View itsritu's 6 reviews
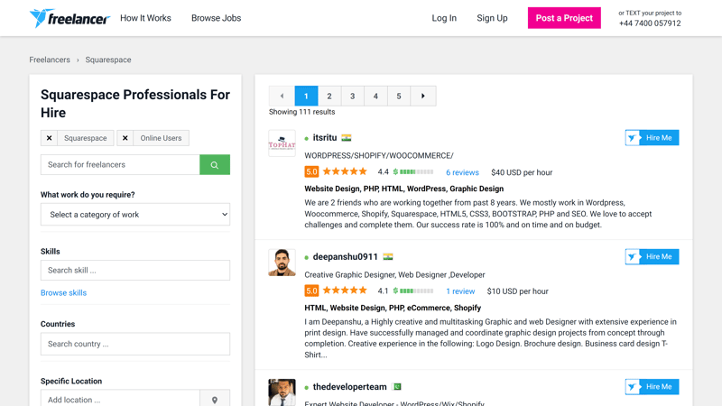Viewport: 722px width, 406px height. (x=462, y=172)
